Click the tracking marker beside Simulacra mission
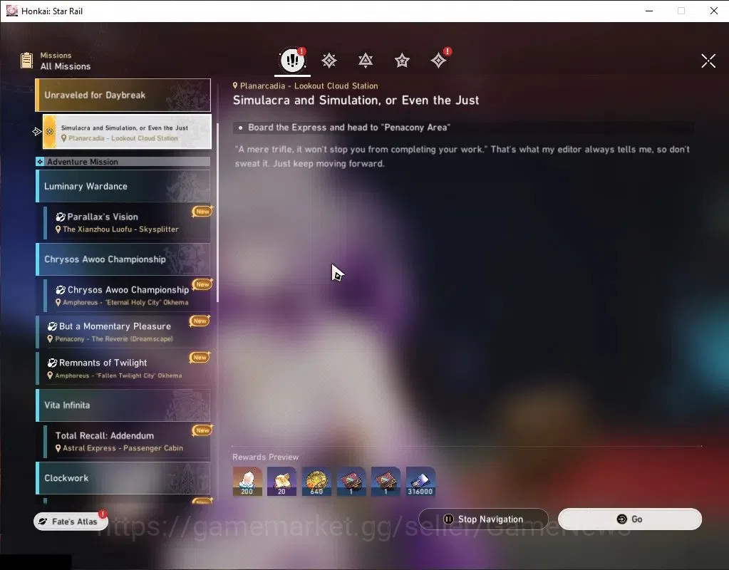The image size is (729, 570). (37, 132)
